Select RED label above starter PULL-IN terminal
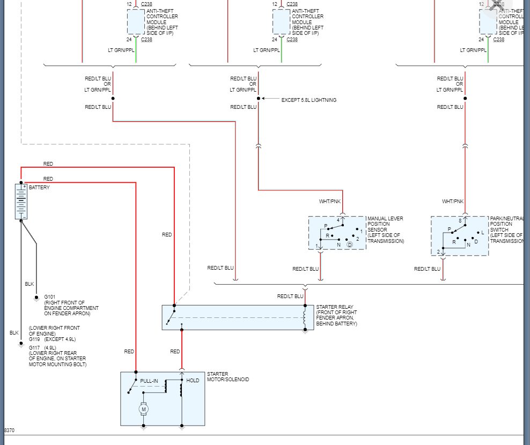Screen dimensions: 530x445 [129, 352]
